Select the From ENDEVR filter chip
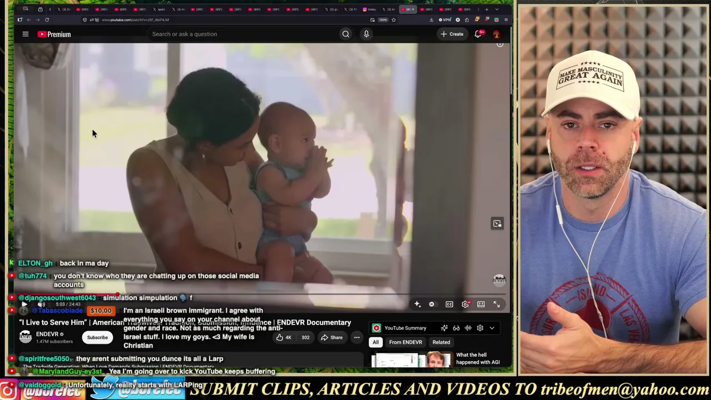Viewport: 711px width, 400px height. pos(405,342)
